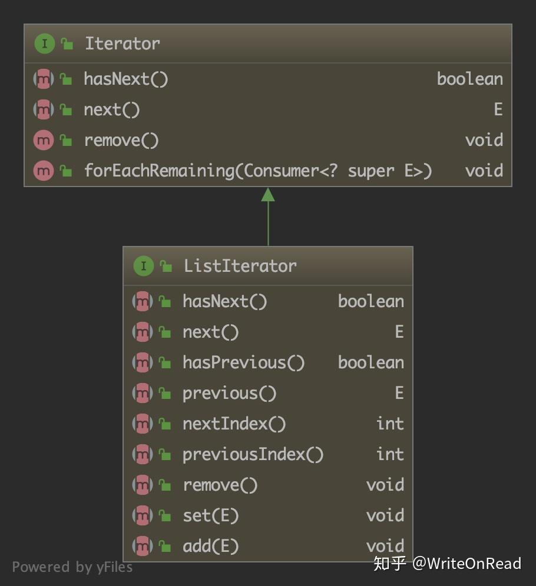Image resolution: width=536 pixels, height=586 pixels.
Task: Select the previous() method icon in ListIterator
Action: coord(143,393)
